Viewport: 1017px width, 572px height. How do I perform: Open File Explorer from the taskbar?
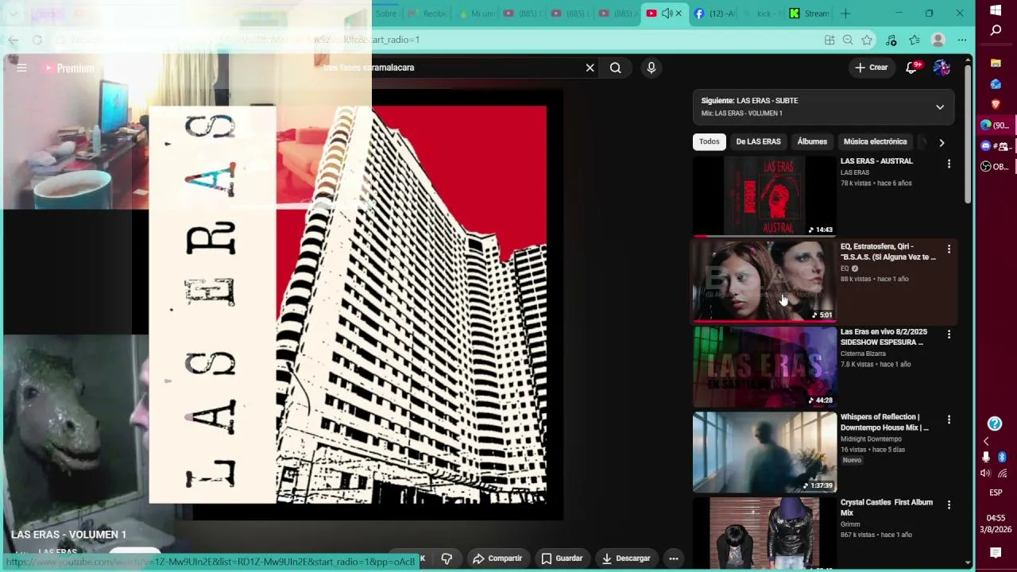(x=996, y=63)
